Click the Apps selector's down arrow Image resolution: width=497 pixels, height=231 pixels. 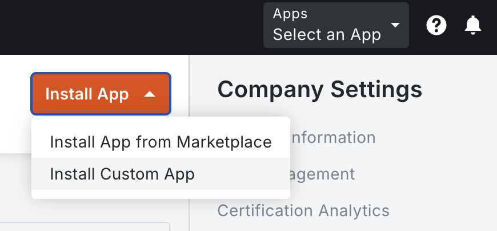click(395, 26)
